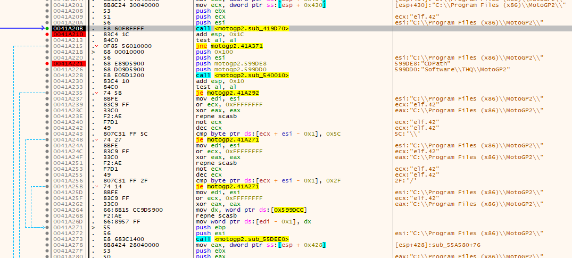Select address 0041A264
Image resolution: width=572 pixels, height=258 pixels.
[x=69, y=210]
